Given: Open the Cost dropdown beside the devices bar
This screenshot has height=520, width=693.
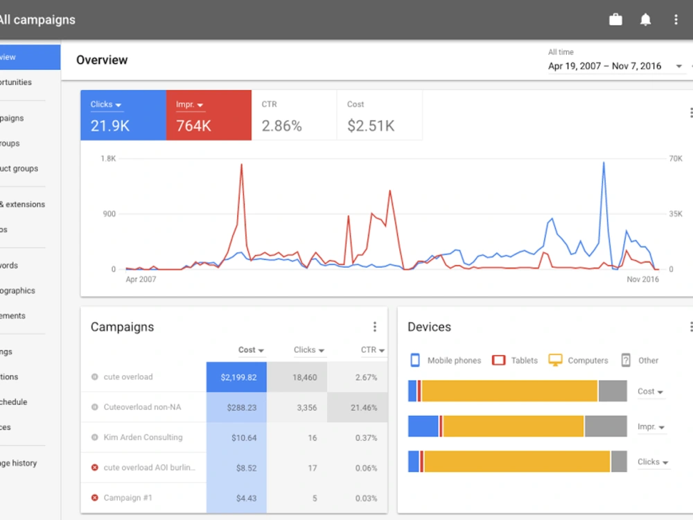Looking at the screenshot, I should pos(650,391).
